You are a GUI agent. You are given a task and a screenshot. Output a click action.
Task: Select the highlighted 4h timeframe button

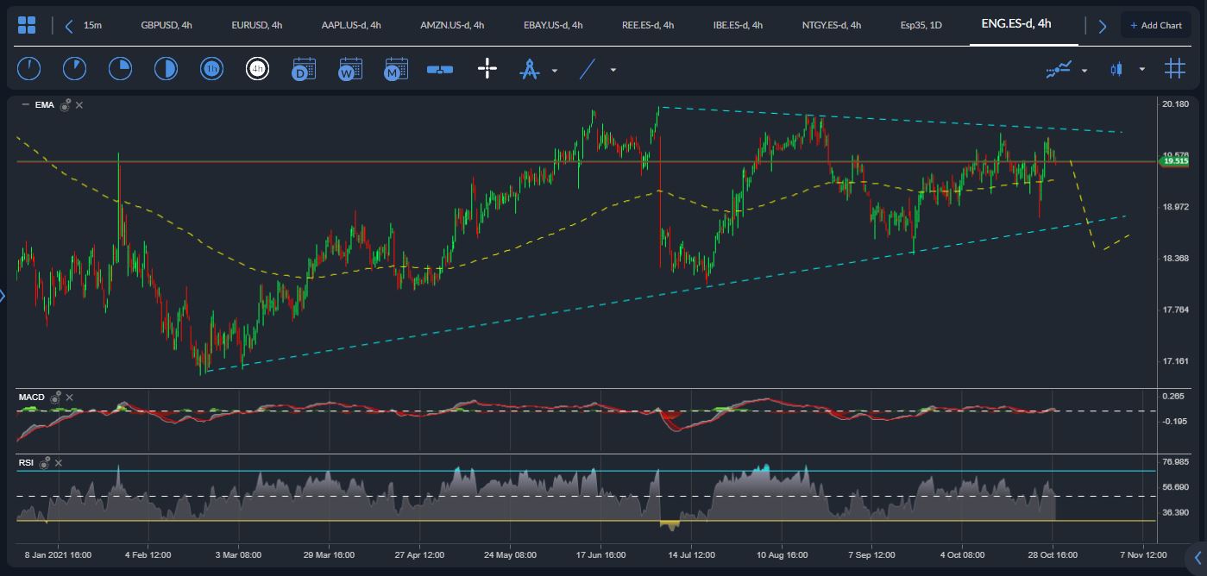pos(257,69)
